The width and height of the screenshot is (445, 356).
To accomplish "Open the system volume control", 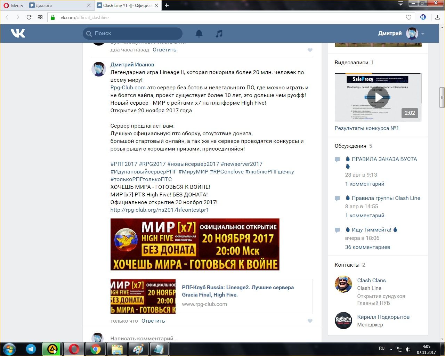I will tap(408, 349).
